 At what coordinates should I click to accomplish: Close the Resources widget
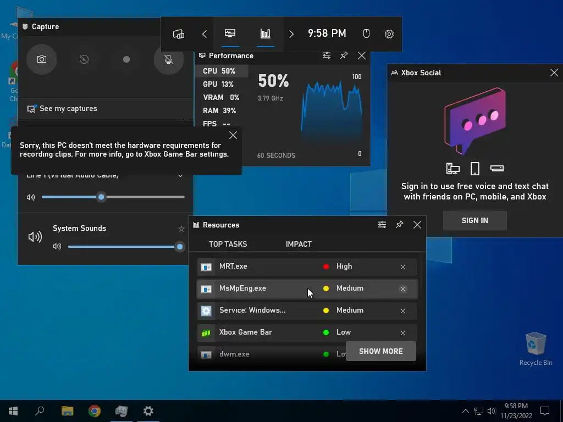tap(417, 225)
